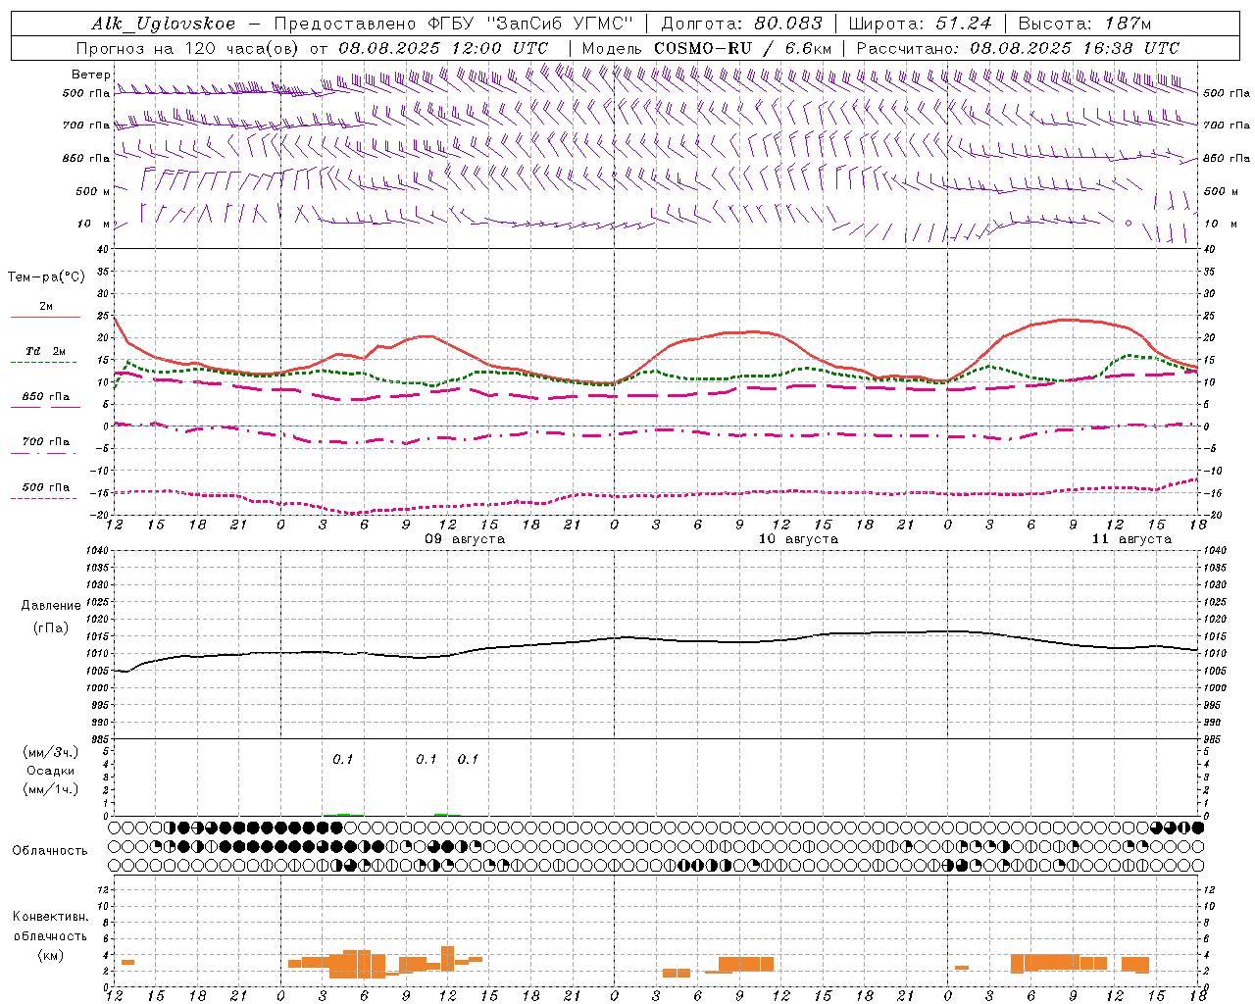Click the 500 гПа temperature legend dotted line
Screen dimensions: 1255x1004
pyautogui.click(x=44, y=498)
